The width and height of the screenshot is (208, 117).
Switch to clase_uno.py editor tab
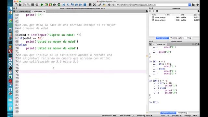(x=25, y=11)
